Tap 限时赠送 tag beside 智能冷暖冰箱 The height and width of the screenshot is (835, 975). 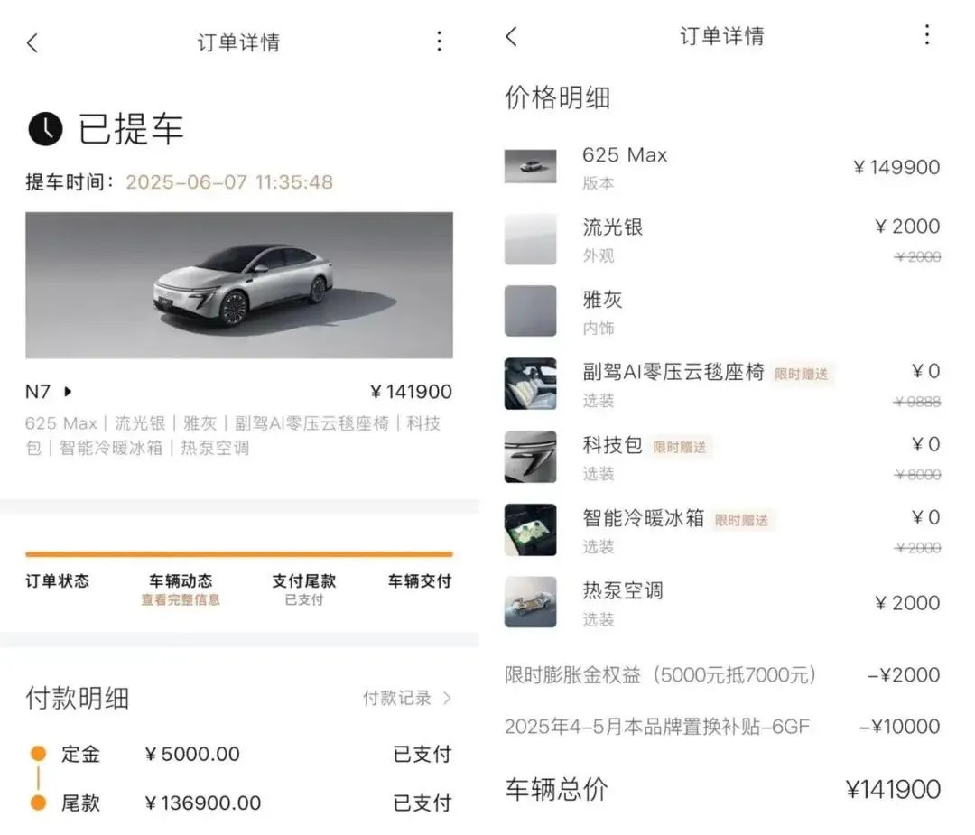pos(741,520)
